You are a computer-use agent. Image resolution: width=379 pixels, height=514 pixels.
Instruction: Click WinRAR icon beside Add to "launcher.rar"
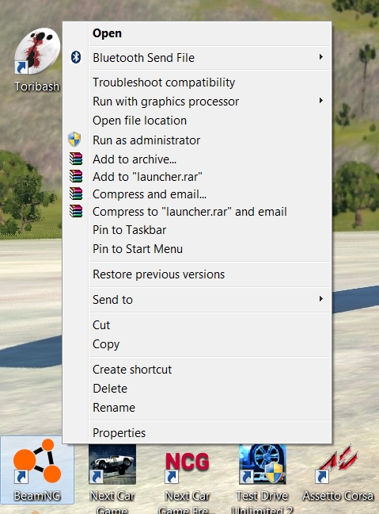click(76, 176)
